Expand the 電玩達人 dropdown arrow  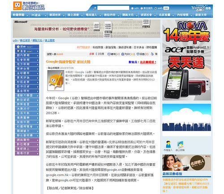coord(100,15)
